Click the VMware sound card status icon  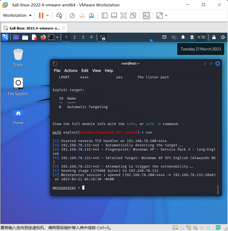pos(195,228)
